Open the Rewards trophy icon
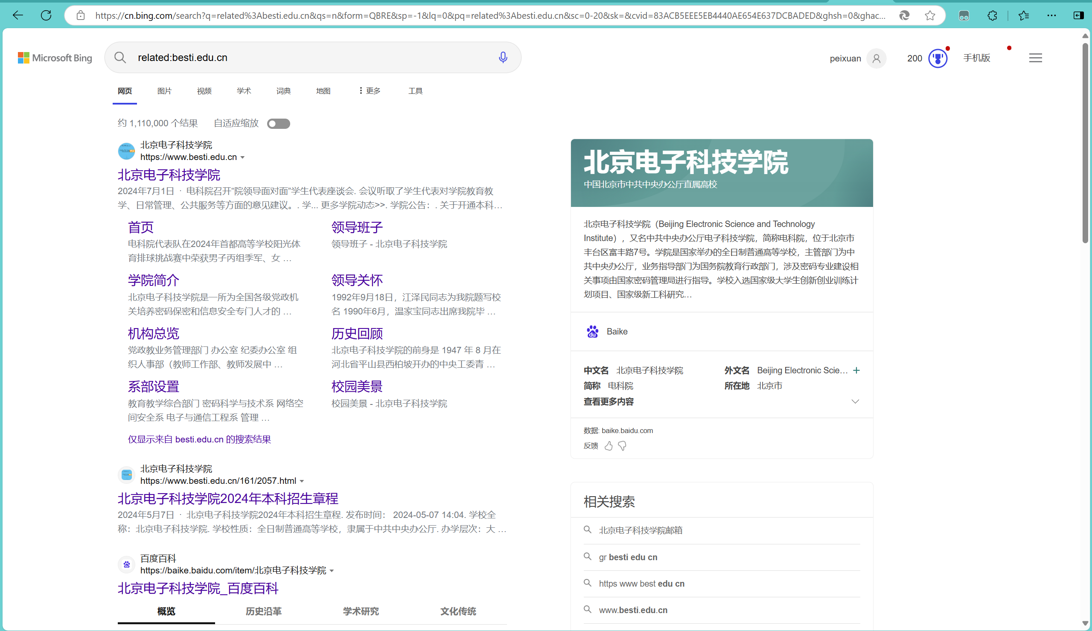 click(x=937, y=58)
